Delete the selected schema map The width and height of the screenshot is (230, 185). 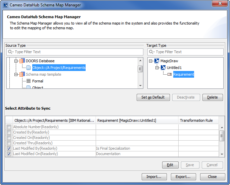coord(213,97)
